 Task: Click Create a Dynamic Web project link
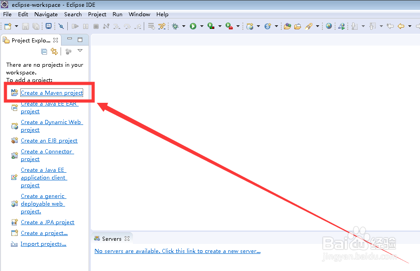(x=52, y=126)
